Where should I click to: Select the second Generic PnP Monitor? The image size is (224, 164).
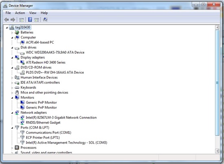(x=41, y=107)
